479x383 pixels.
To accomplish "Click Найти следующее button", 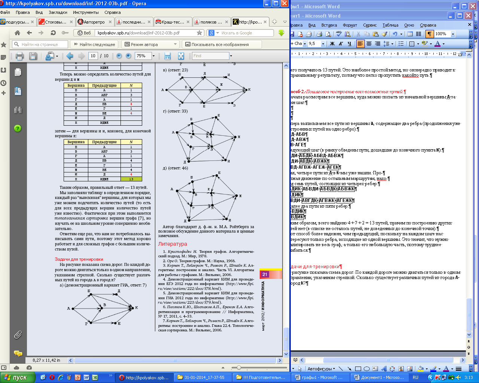I will [94, 45].
